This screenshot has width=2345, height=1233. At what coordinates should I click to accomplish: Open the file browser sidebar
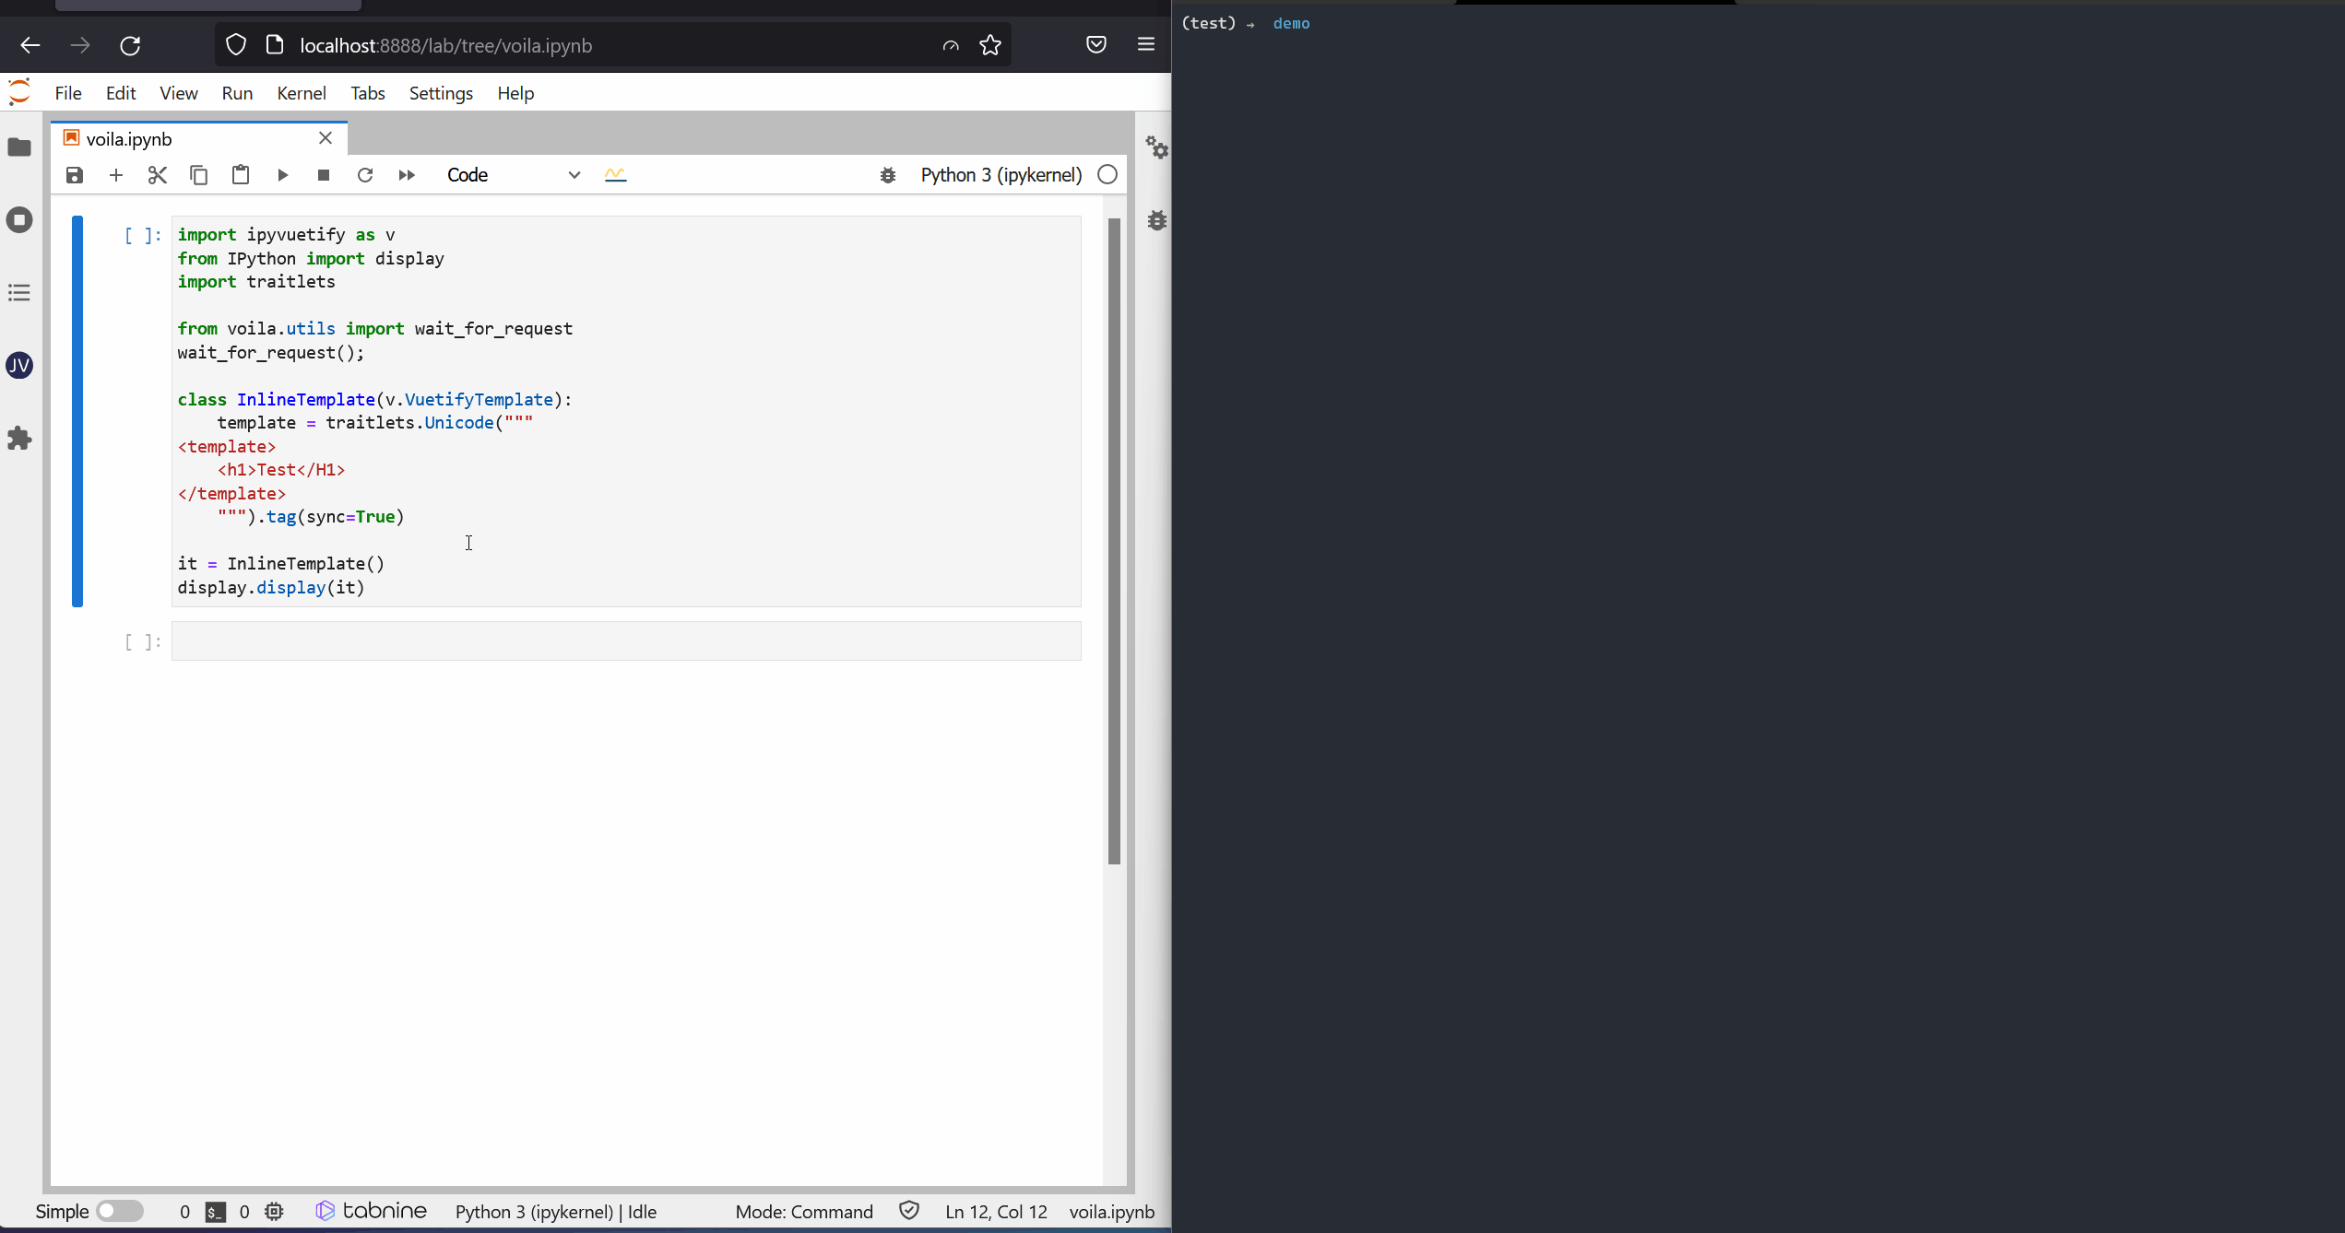(19, 147)
